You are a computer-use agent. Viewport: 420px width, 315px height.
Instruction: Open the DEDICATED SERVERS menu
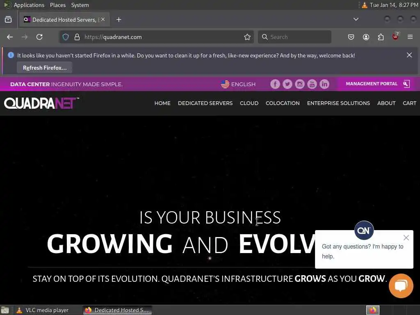[x=205, y=103]
